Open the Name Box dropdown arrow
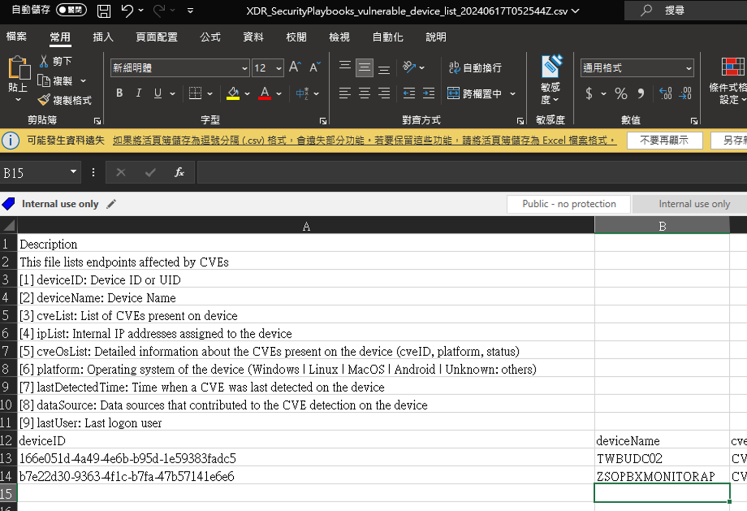Screen dimensions: 747x511 [73, 172]
